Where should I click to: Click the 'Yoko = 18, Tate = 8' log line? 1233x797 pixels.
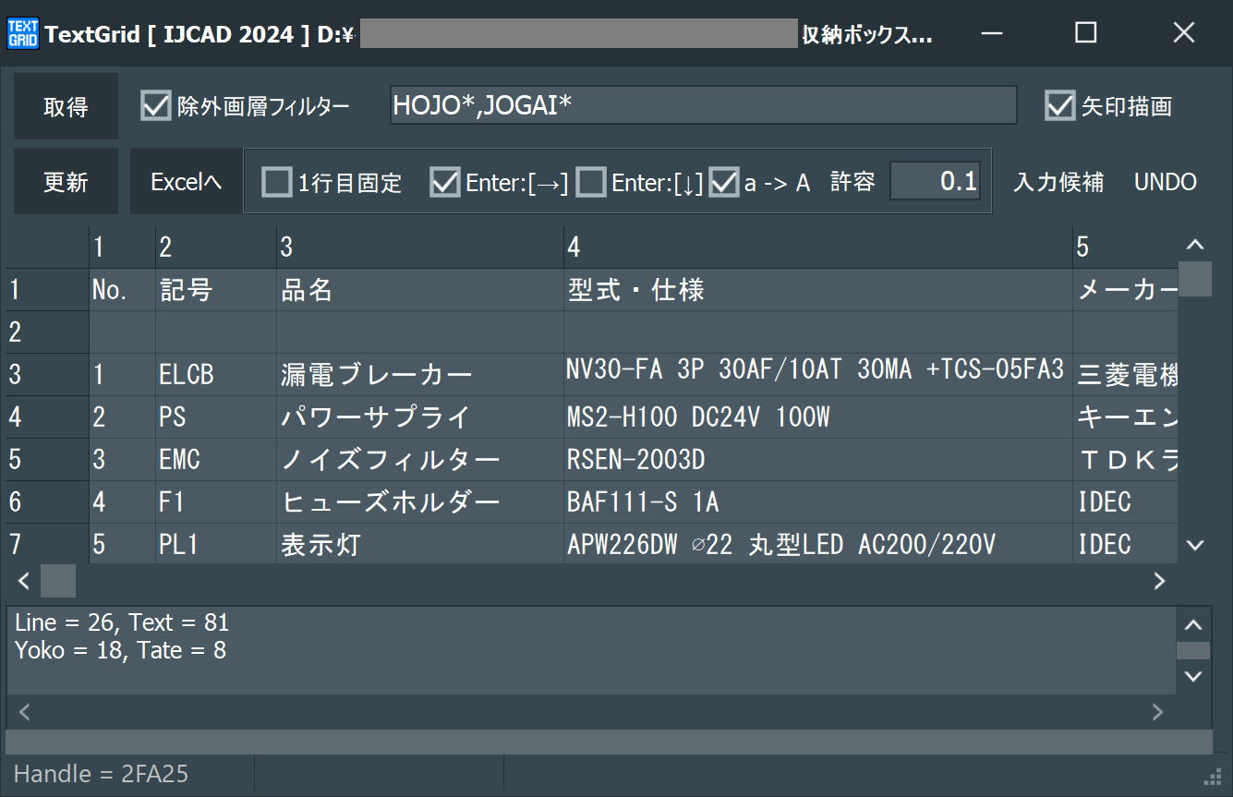click(120, 650)
